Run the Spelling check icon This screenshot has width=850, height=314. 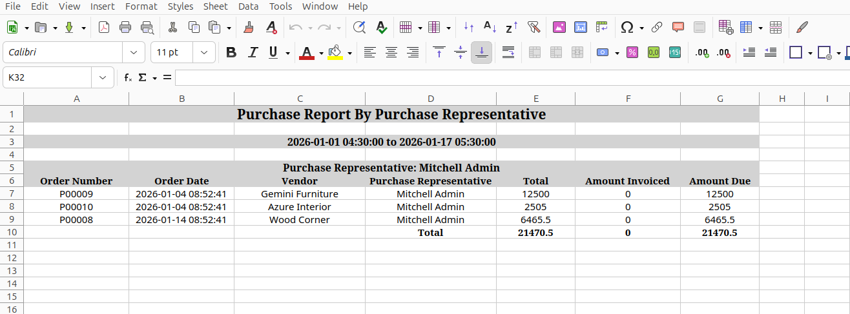[x=381, y=28]
